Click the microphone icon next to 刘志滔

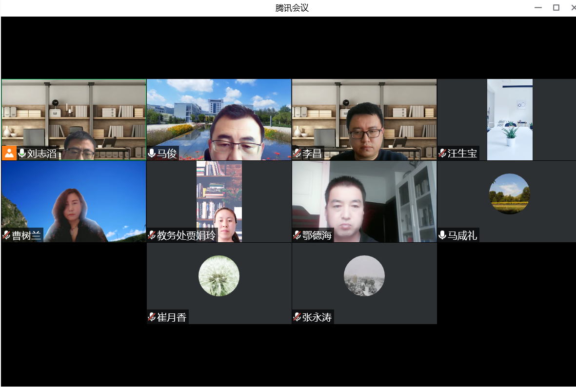(x=22, y=153)
